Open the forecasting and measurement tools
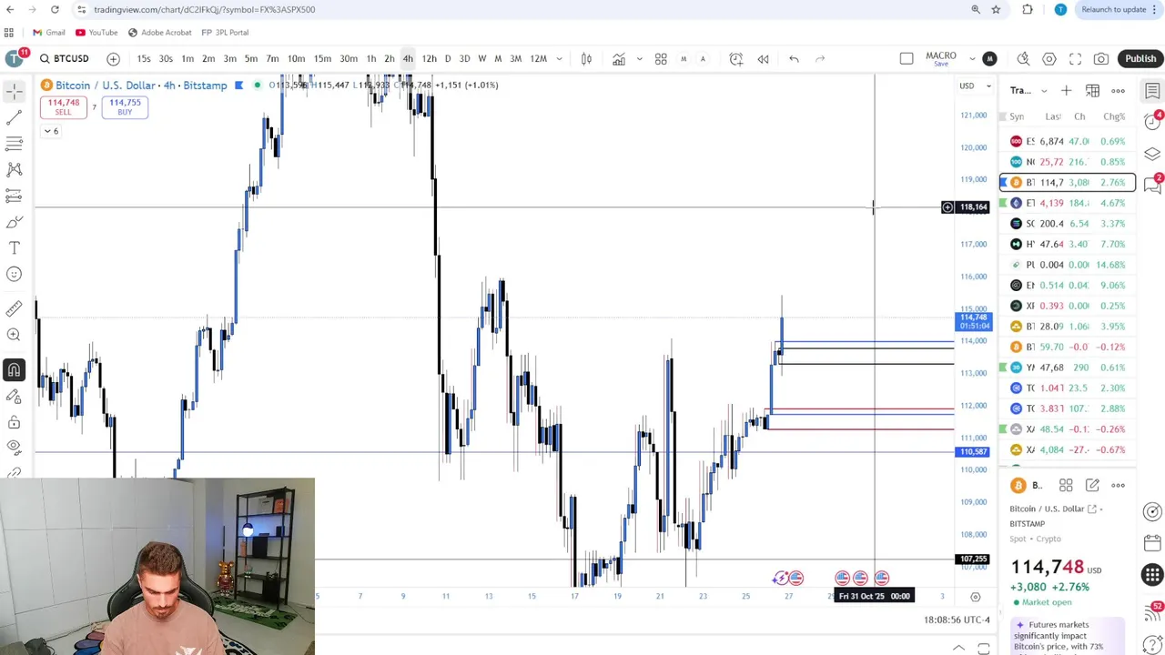1165x655 pixels. point(14,196)
